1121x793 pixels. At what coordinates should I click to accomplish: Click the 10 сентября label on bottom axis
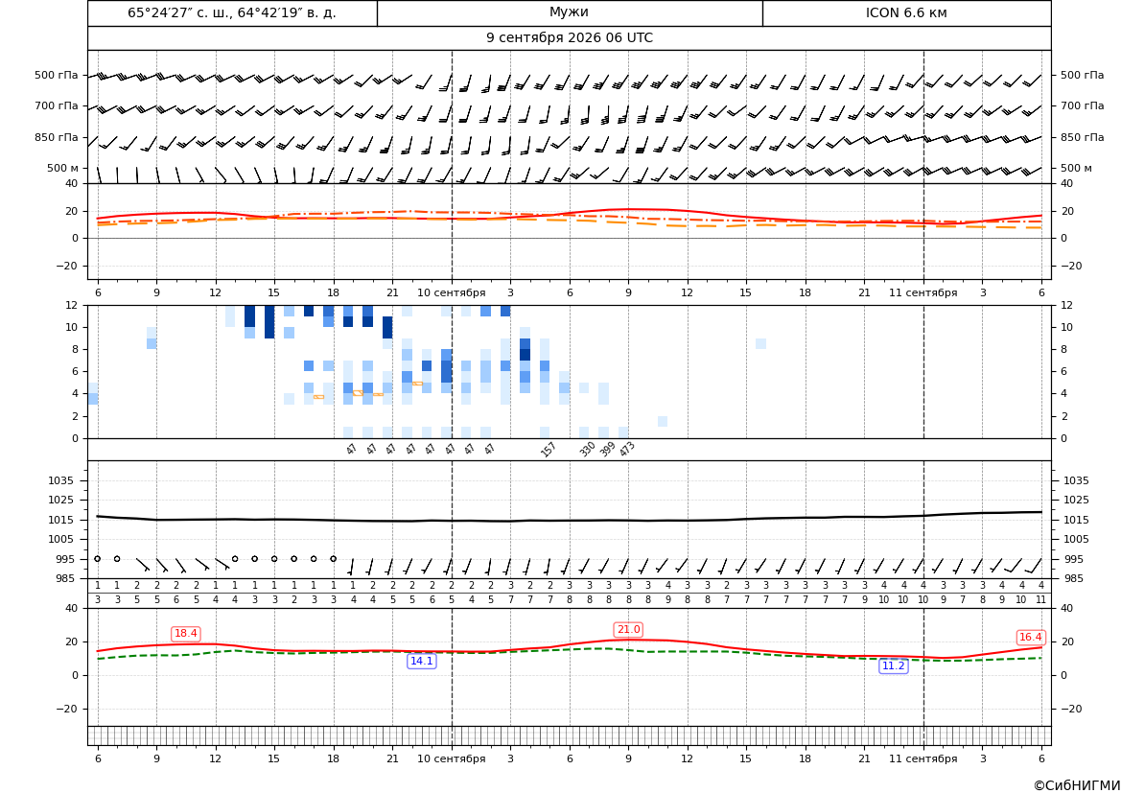pos(451,758)
